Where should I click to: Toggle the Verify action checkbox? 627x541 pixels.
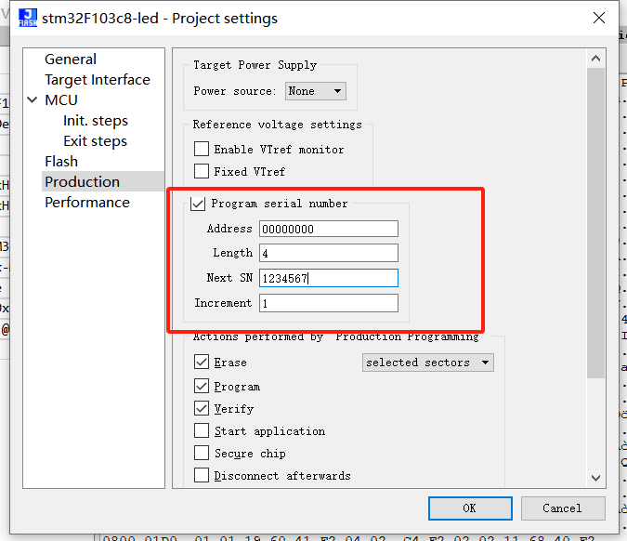click(202, 409)
